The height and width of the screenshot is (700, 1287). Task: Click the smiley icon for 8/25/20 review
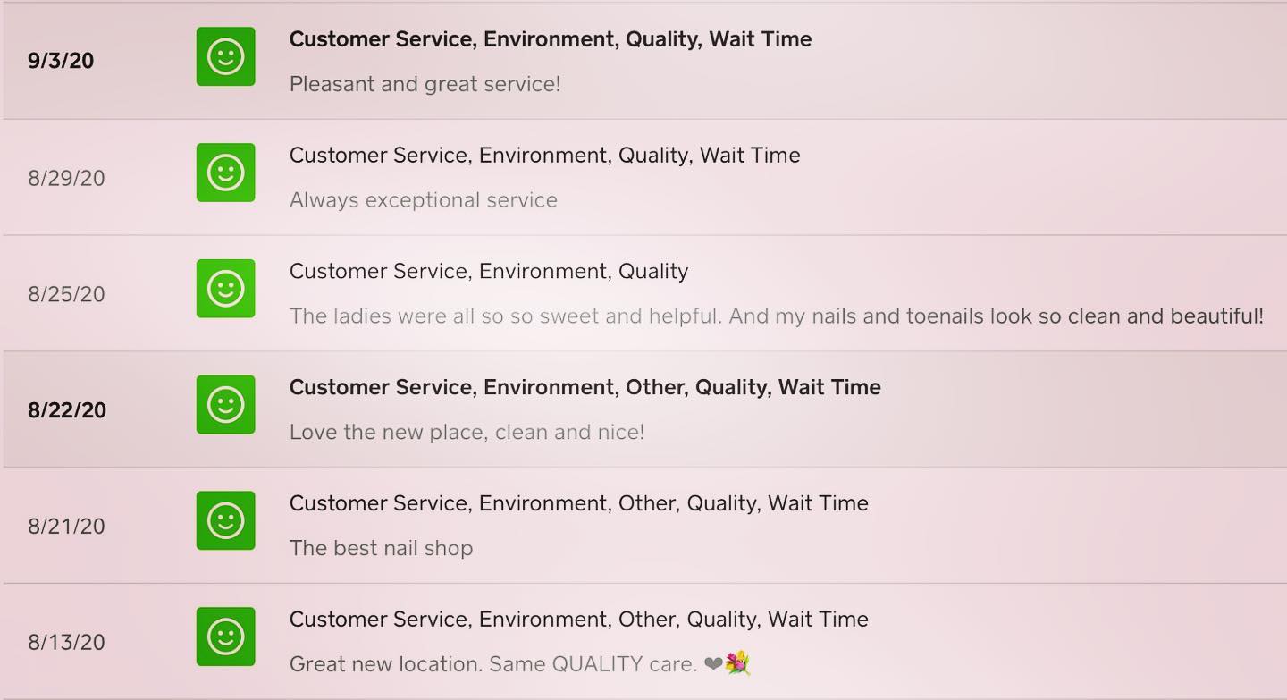click(x=225, y=289)
